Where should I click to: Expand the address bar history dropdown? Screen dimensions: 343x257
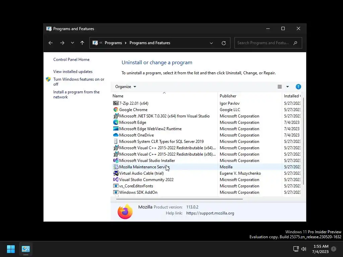coord(211,43)
